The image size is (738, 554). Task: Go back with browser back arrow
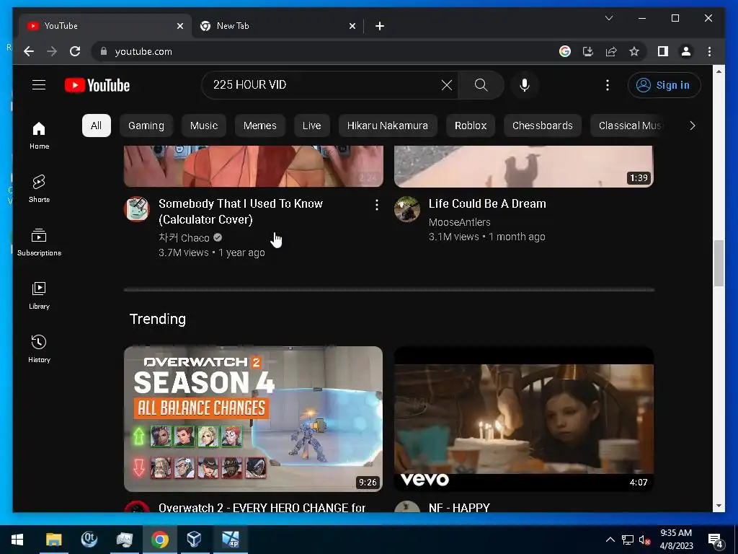point(29,51)
